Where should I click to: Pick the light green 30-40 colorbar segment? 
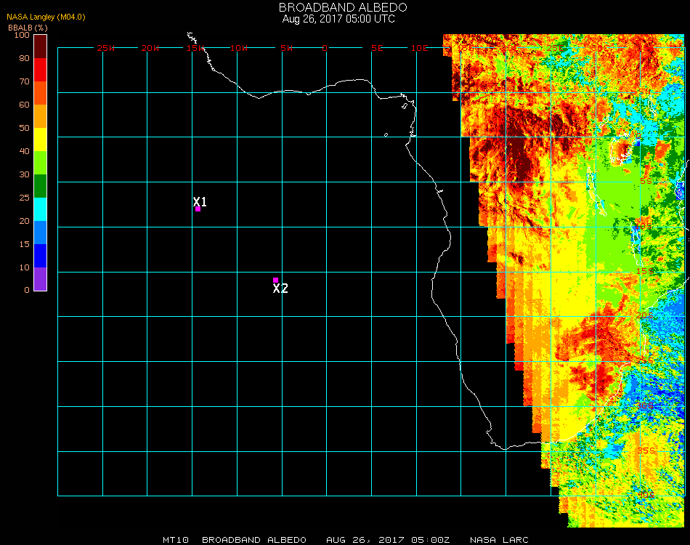click(x=41, y=163)
